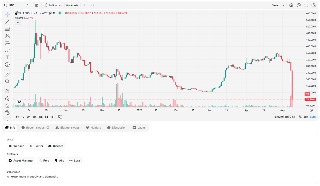This screenshot has width=320, height=186.
Task: Save the chart layout
Action: click(x=275, y=5)
